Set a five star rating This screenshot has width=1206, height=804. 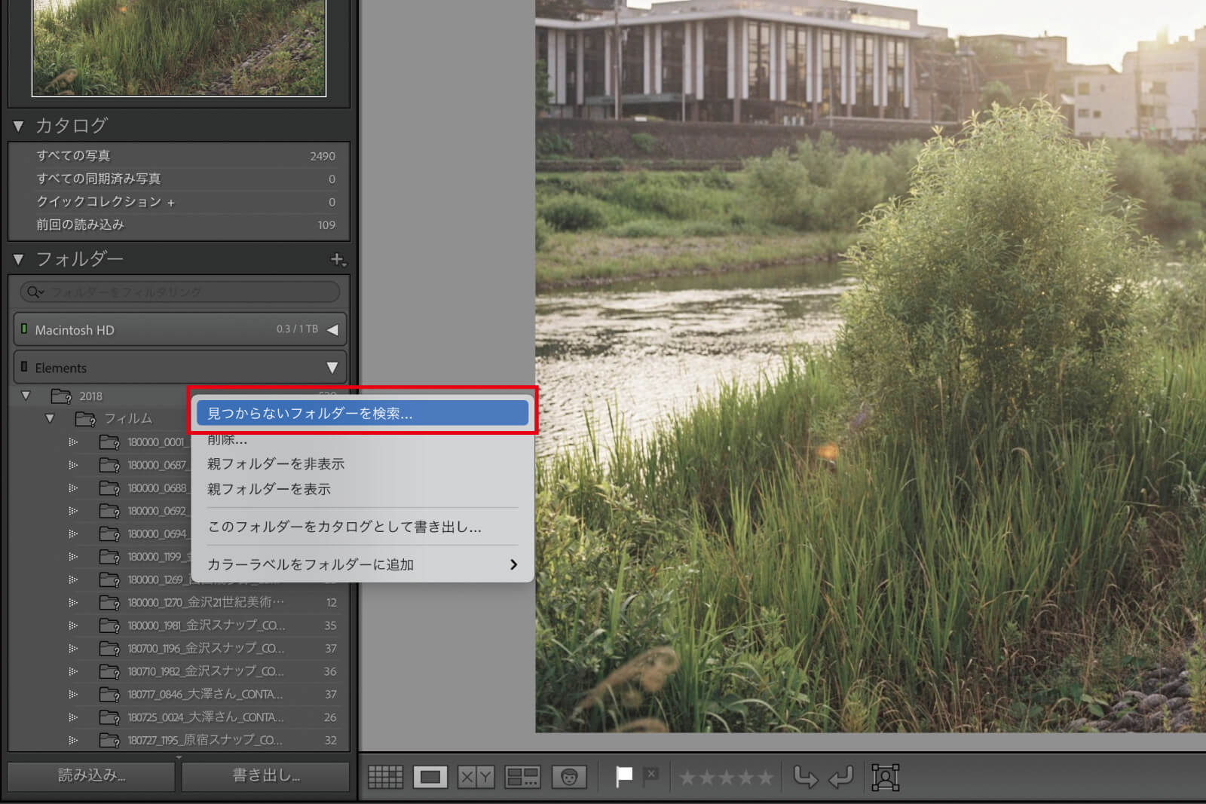point(764,777)
